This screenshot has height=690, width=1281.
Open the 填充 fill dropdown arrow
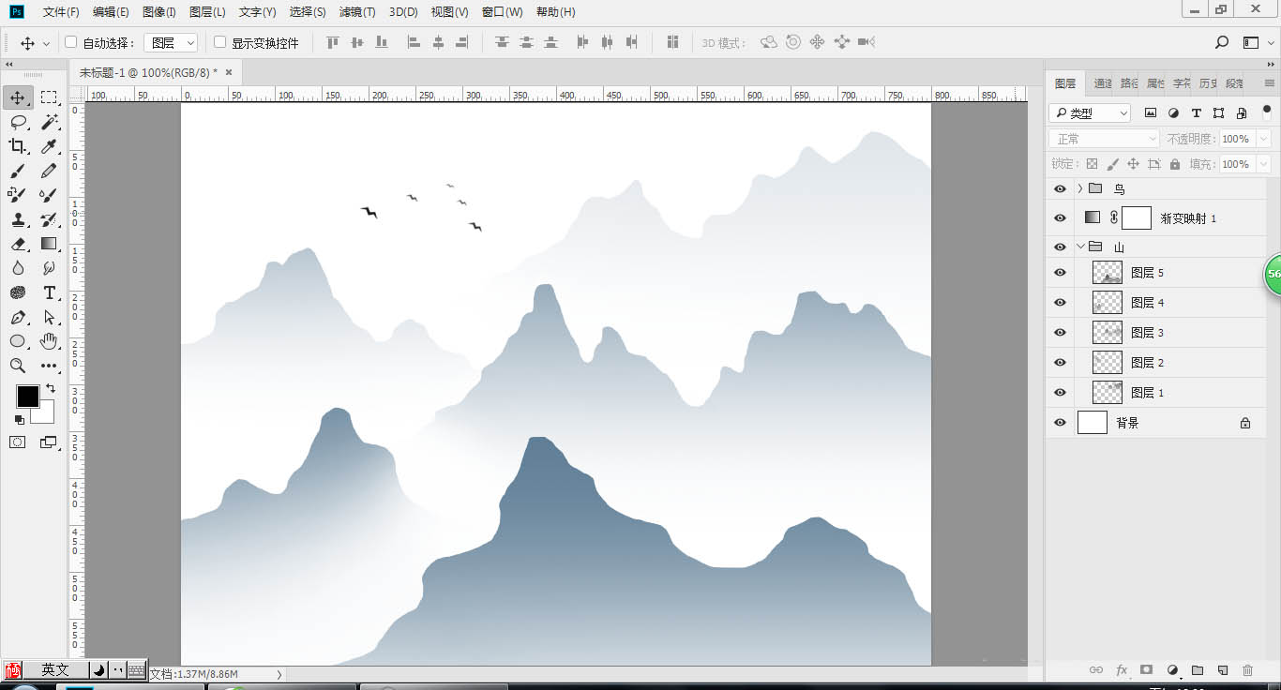point(1264,164)
